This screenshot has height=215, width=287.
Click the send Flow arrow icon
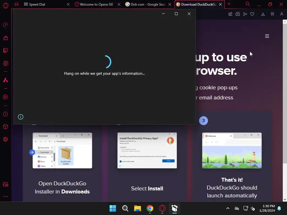[x=245, y=14]
